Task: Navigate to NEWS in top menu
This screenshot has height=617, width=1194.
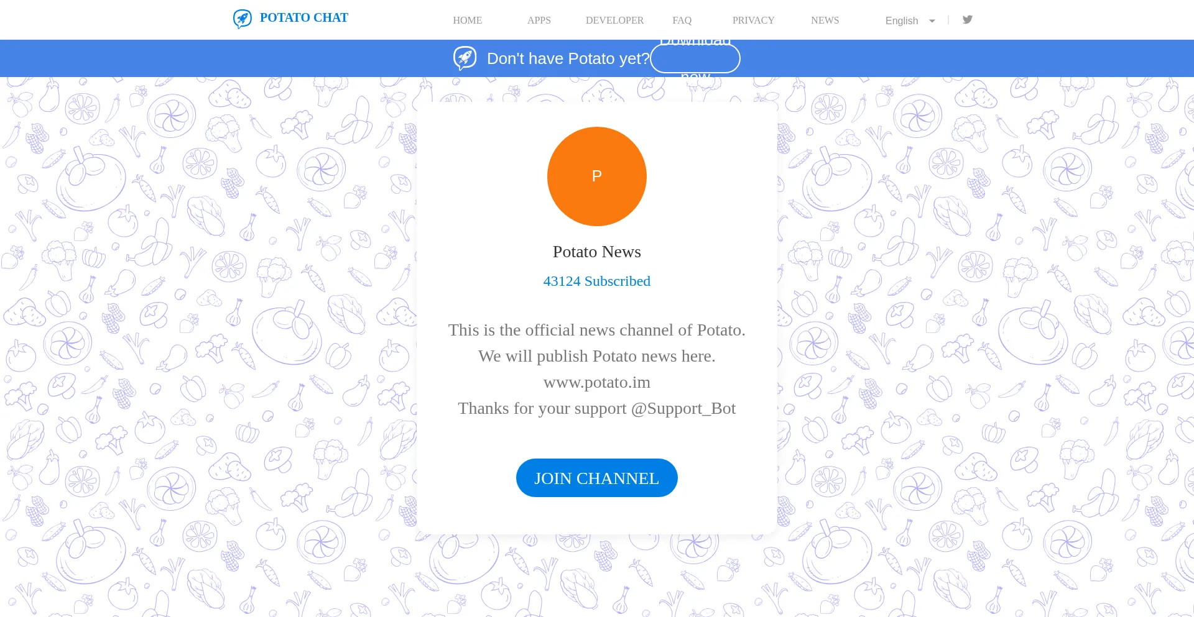Action: [x=825, y=20]
